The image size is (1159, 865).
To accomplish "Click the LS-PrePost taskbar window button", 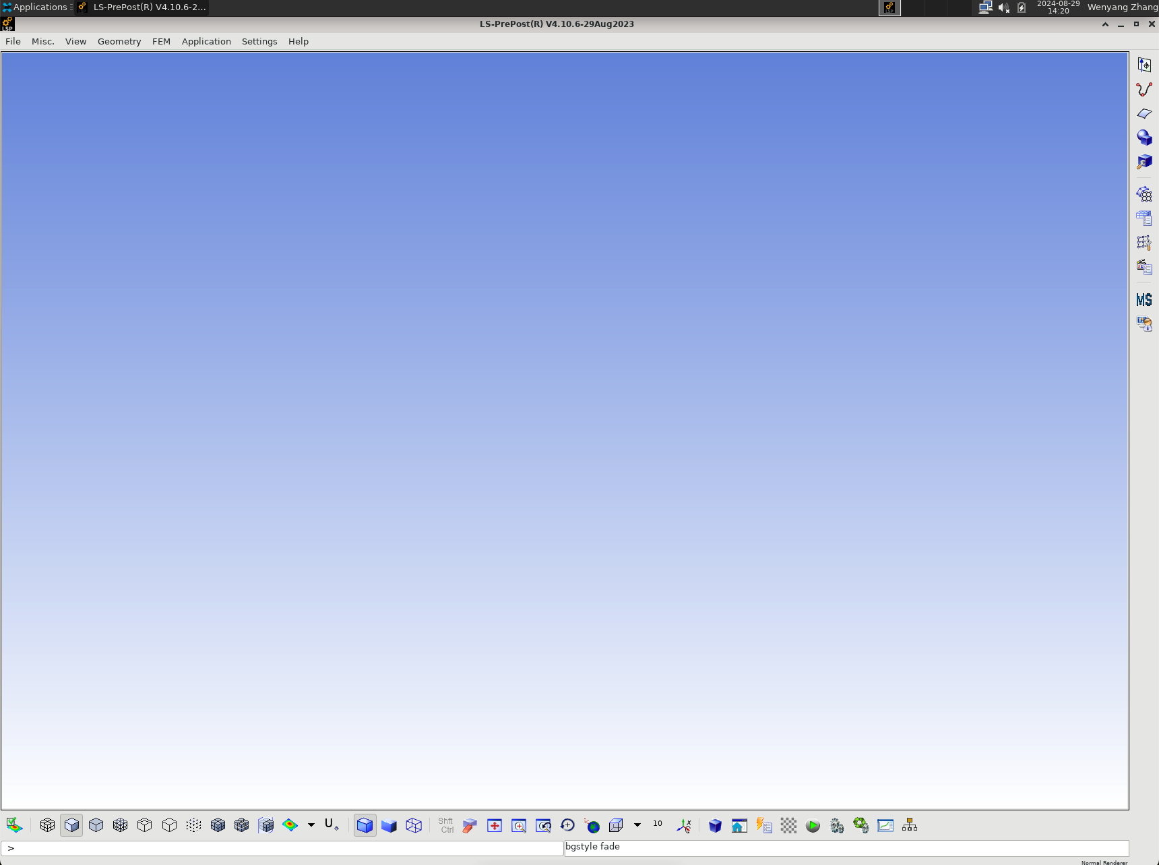I will pyautogui.click(x=142, y=7).
